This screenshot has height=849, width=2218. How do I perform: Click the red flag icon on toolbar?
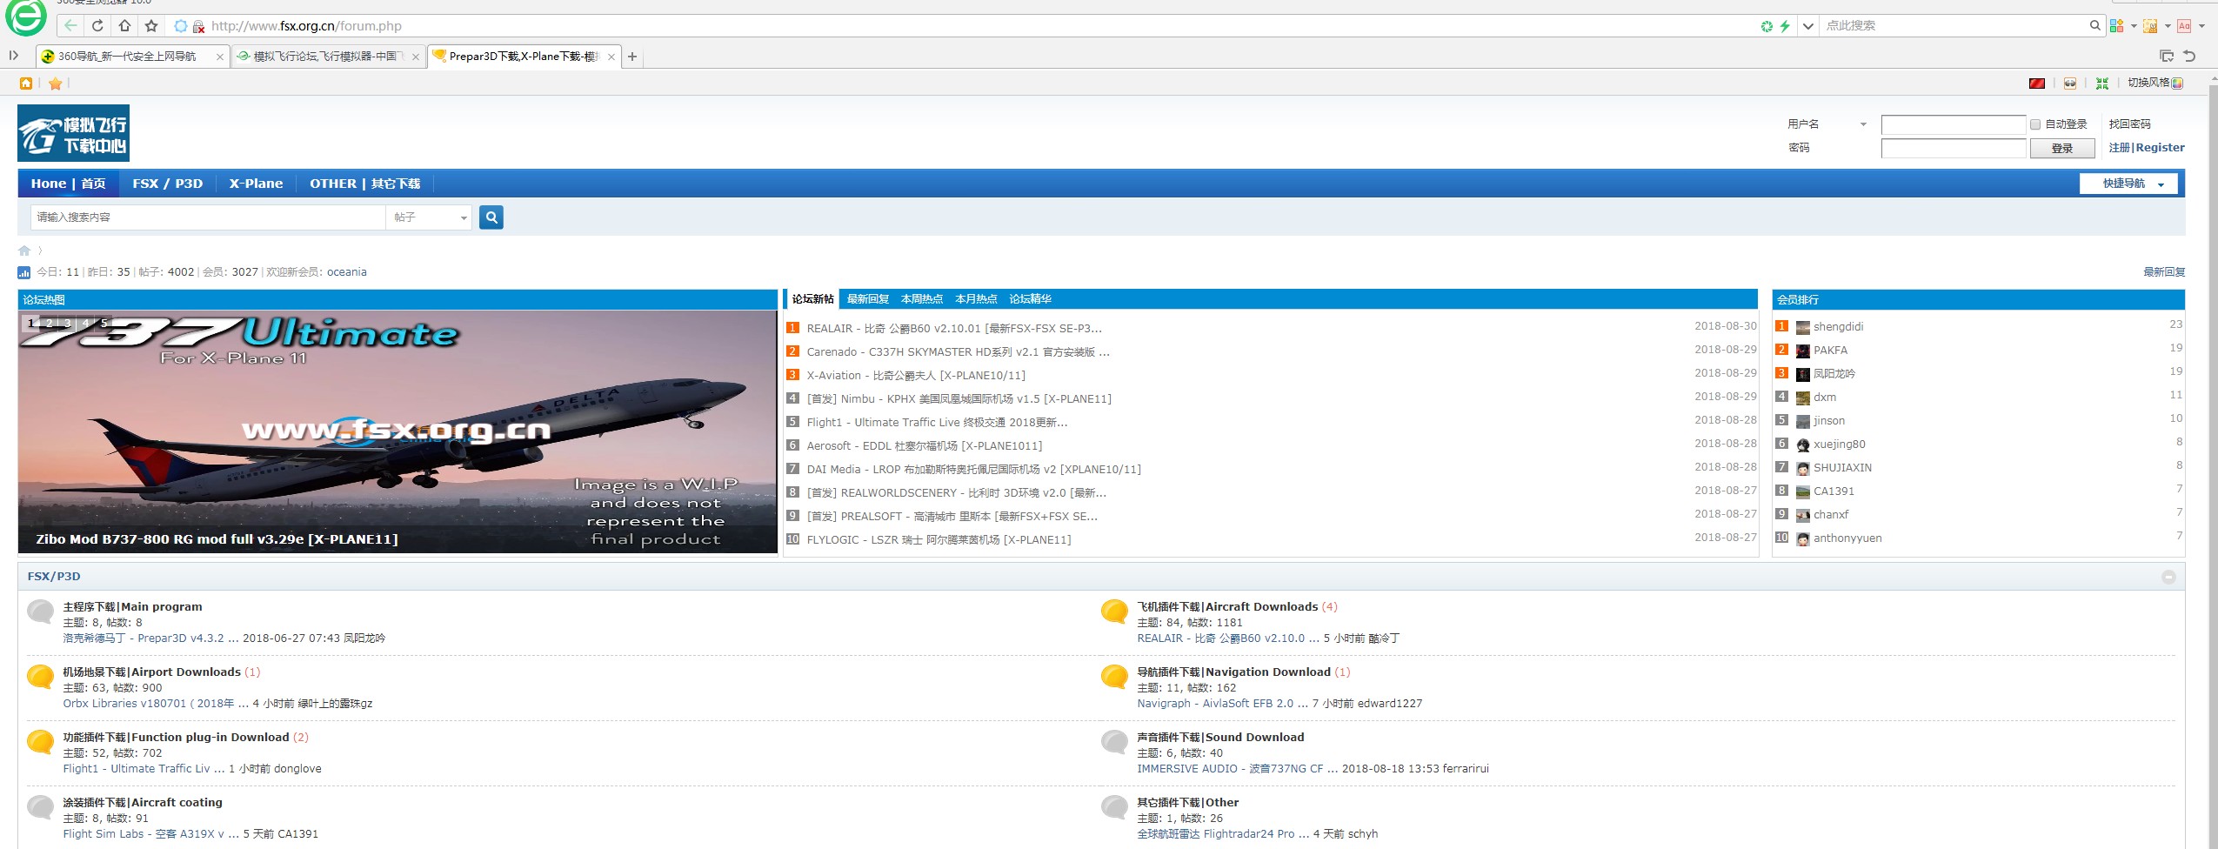2036,84
